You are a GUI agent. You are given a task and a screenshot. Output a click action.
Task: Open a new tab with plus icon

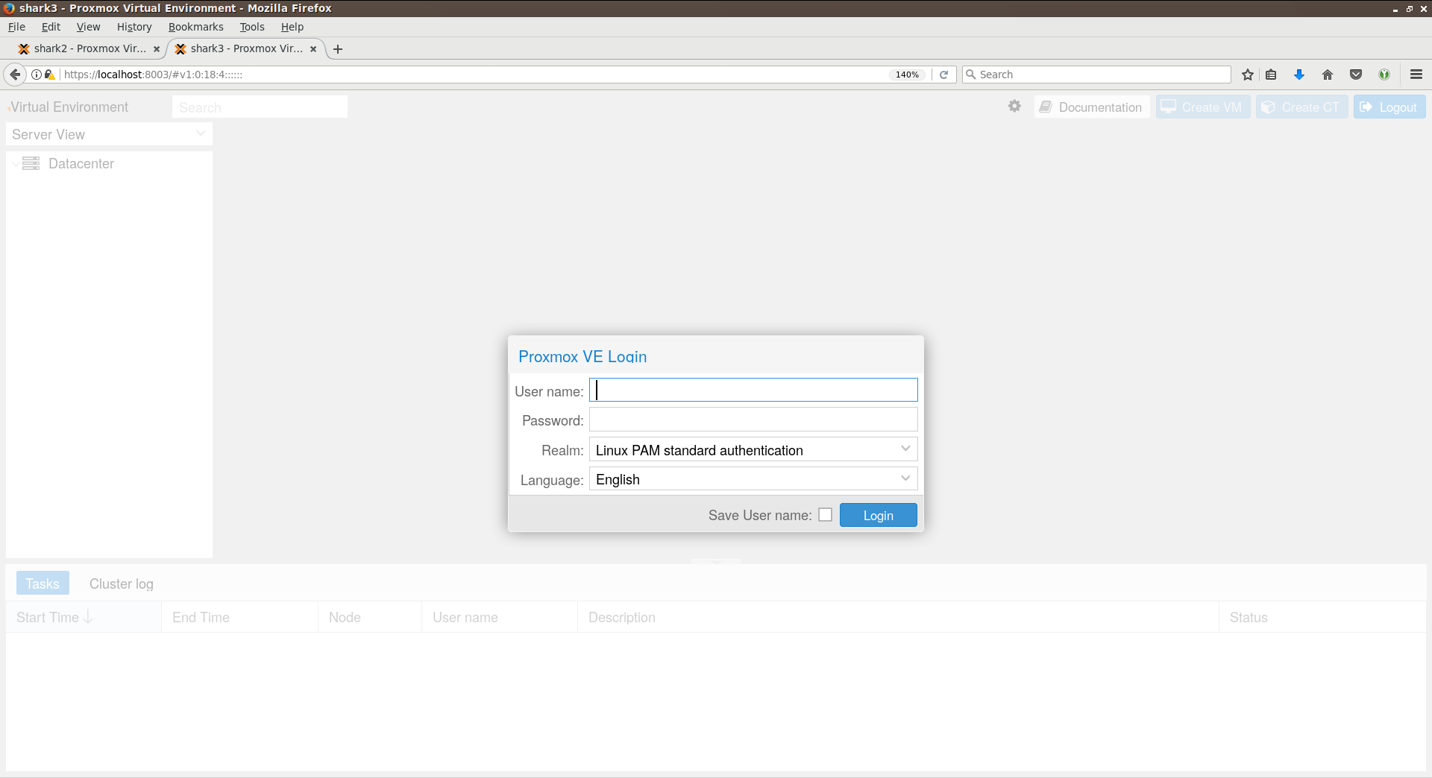[338, 49]
